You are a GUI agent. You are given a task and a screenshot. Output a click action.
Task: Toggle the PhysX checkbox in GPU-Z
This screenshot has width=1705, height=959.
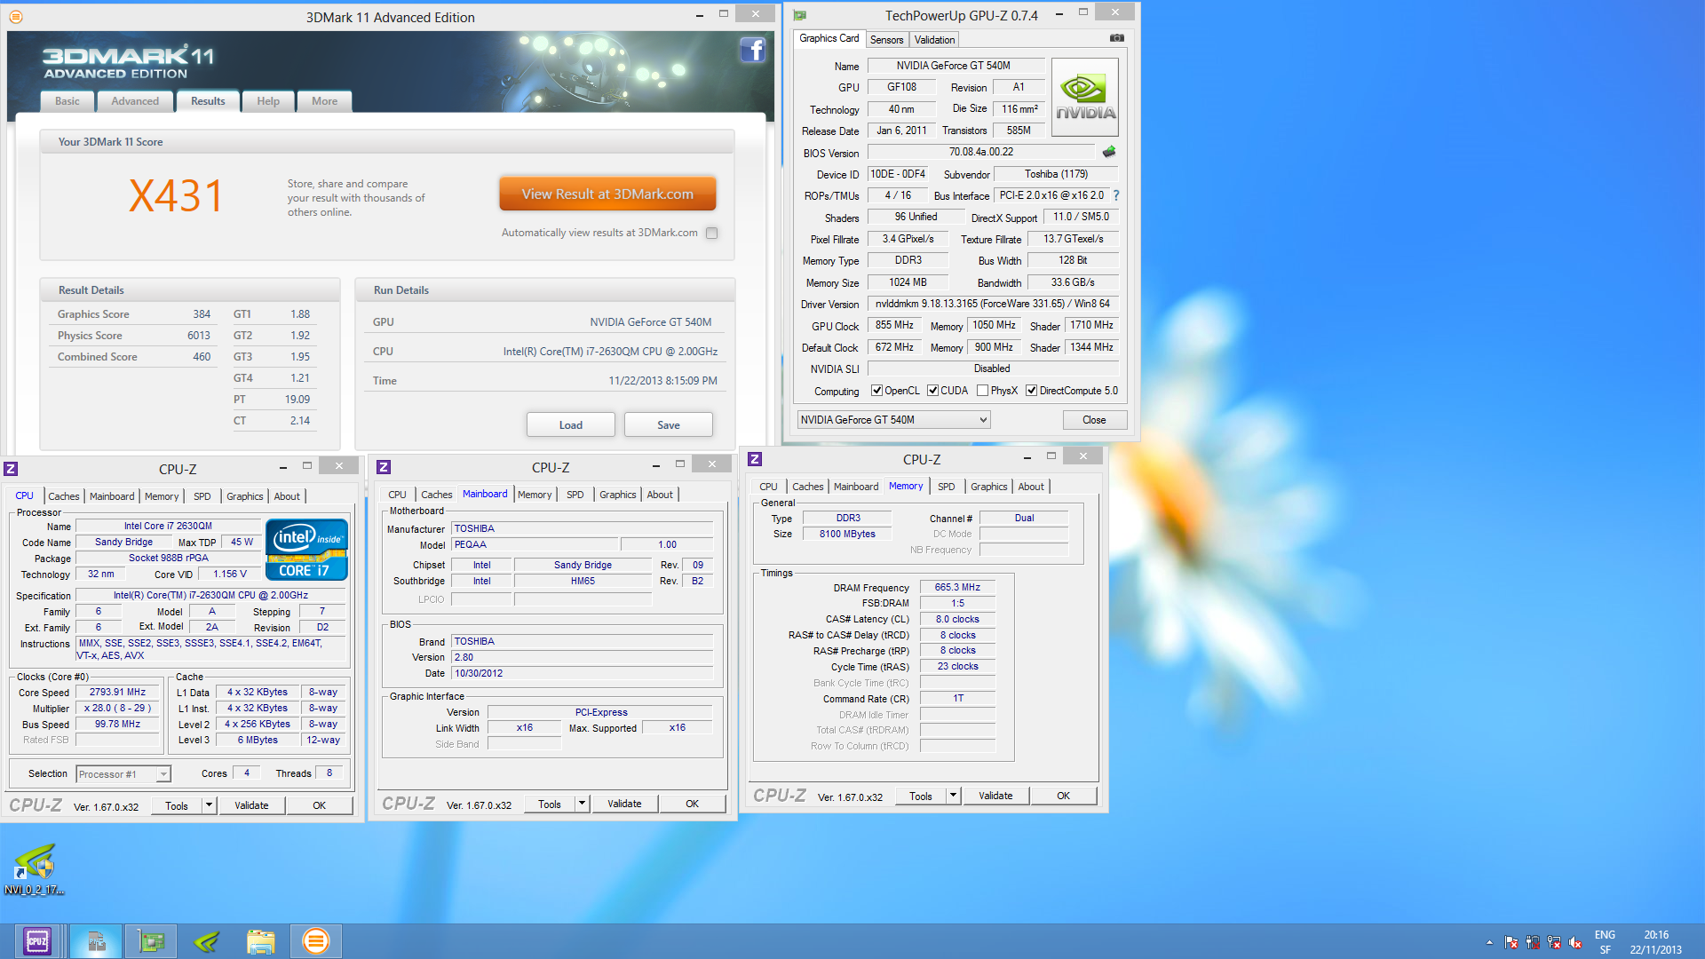tap(982, 391)
